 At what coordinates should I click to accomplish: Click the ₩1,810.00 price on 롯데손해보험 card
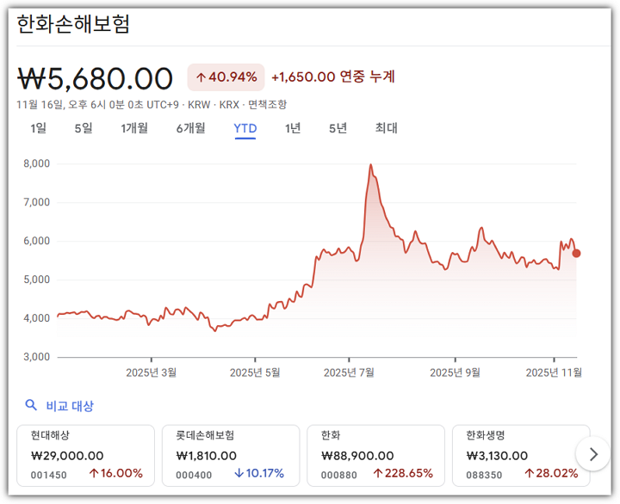(207, 456)
